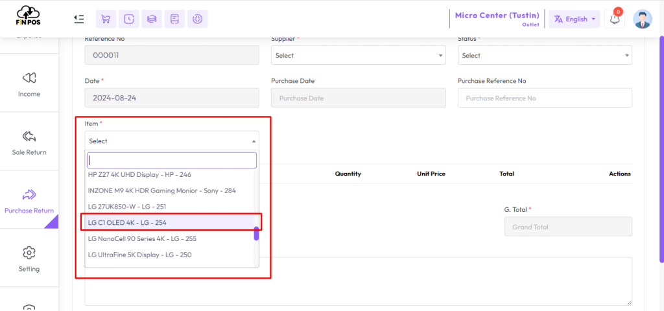Click the translate icon beside English
This screenshot has height=311, width=664.
(x=558, y=19)
